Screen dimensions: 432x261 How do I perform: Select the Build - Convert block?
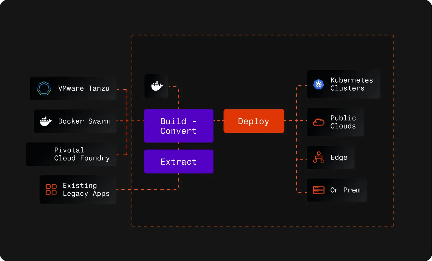click(x=179, y=126)
